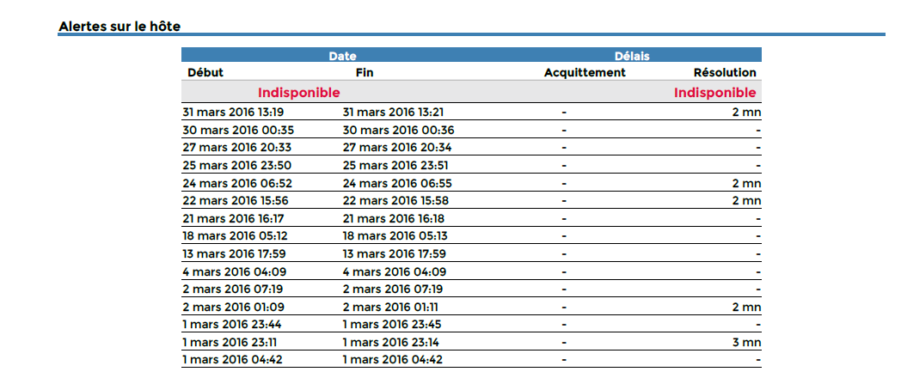Select the "Date" column group header
Screen dimensions: 901x384
[x=342, y=56]
